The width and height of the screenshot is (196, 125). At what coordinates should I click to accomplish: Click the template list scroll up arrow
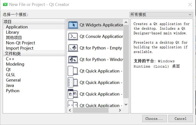pyautogui.click(x=126, y=22)
